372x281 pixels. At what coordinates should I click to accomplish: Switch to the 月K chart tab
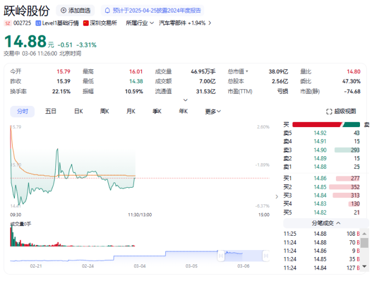pyautogui.click(x=130, y=111)
